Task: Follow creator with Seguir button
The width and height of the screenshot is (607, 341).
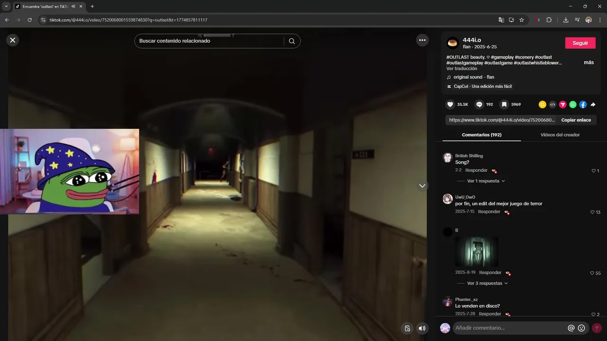Action: 580,43
